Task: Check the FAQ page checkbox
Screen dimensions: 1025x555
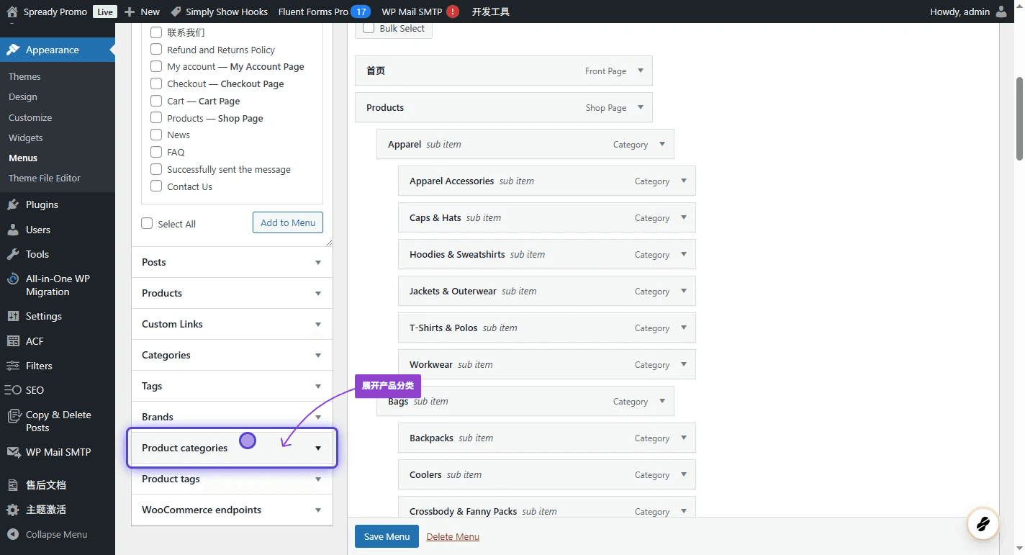Action: coord(156,152)
